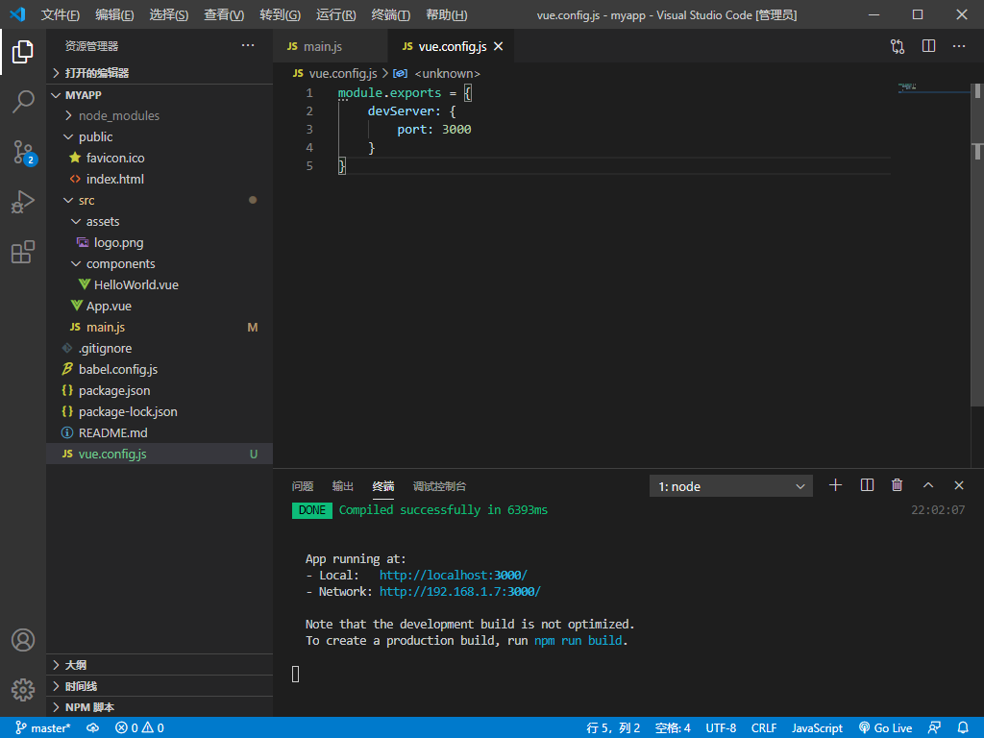Click the http://localhost:3000/ link in terminal
Viewport: 984px width, 738px height.
pyautogui.click(x=453, y=575)
